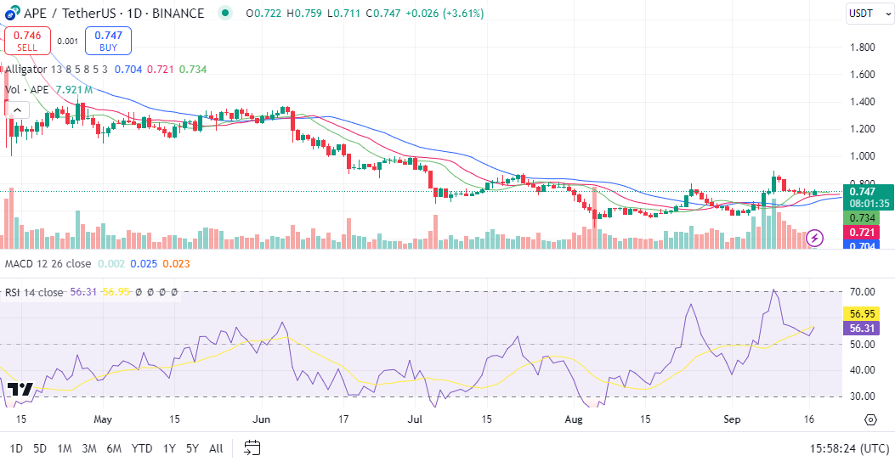Click the Jun date axis label

click(262, 420)
